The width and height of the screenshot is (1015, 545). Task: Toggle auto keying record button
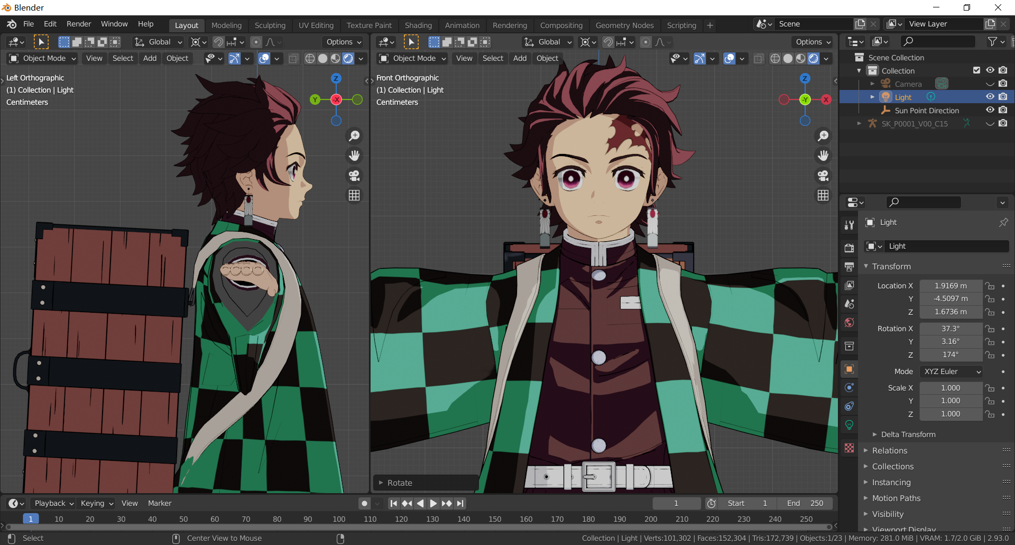(x=364, y=503)
